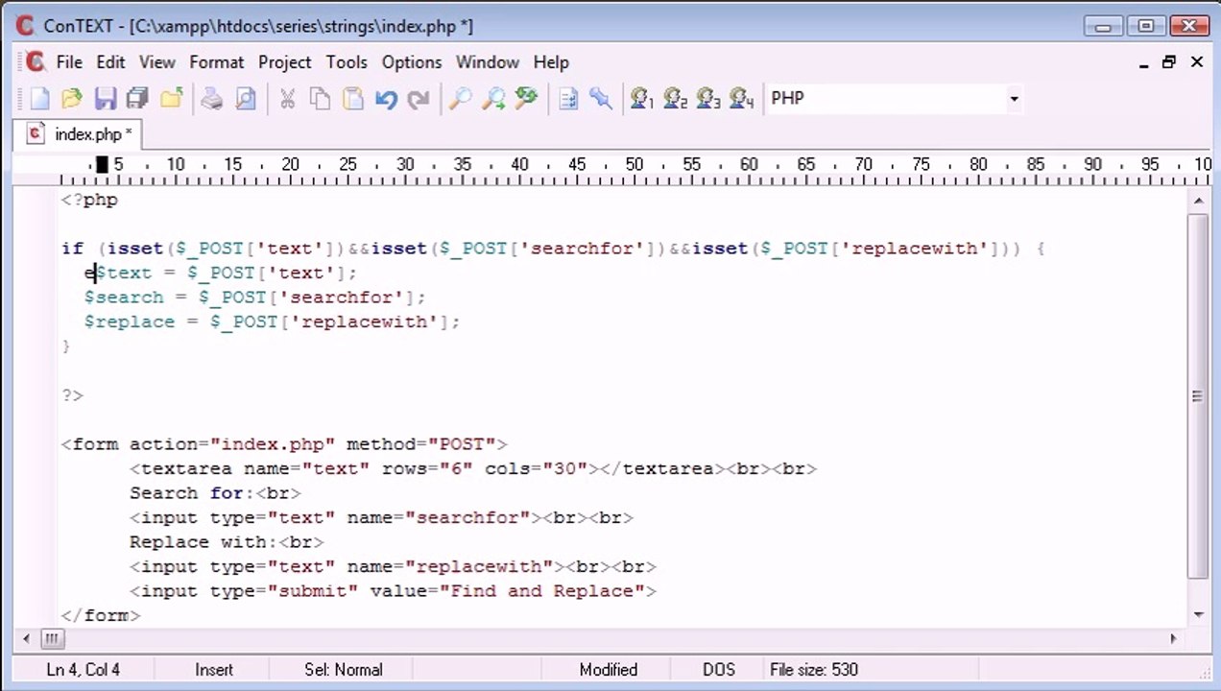Click the horizontal scrollbar thumb
Image resolution: width=1221 pixels, height=691 pixels.
(52, 638)
